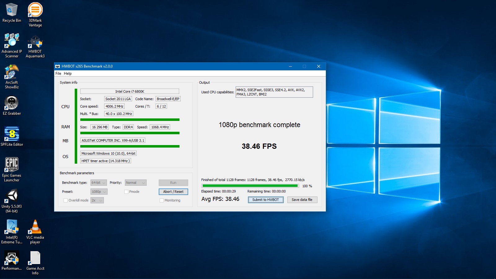The width and height of the screenshot is (496, 279).
Task: Enable the Monitoring checkbox
Action: 162,200
